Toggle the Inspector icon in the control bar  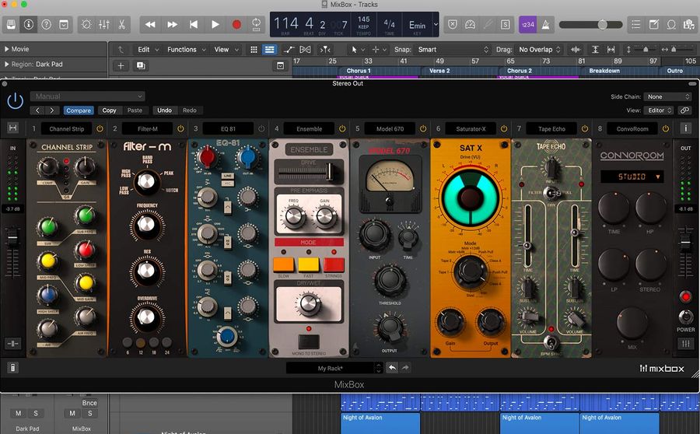coord(29,25)
